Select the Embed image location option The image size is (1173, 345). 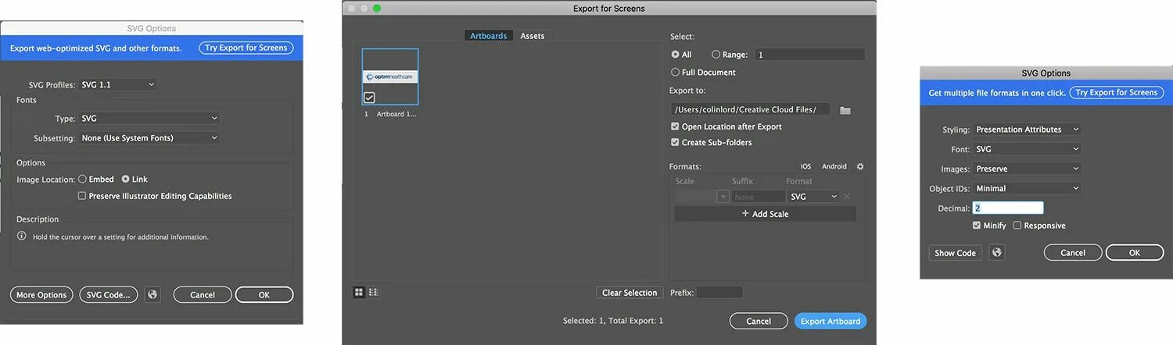pyautogui.click(x=82, y=179)
